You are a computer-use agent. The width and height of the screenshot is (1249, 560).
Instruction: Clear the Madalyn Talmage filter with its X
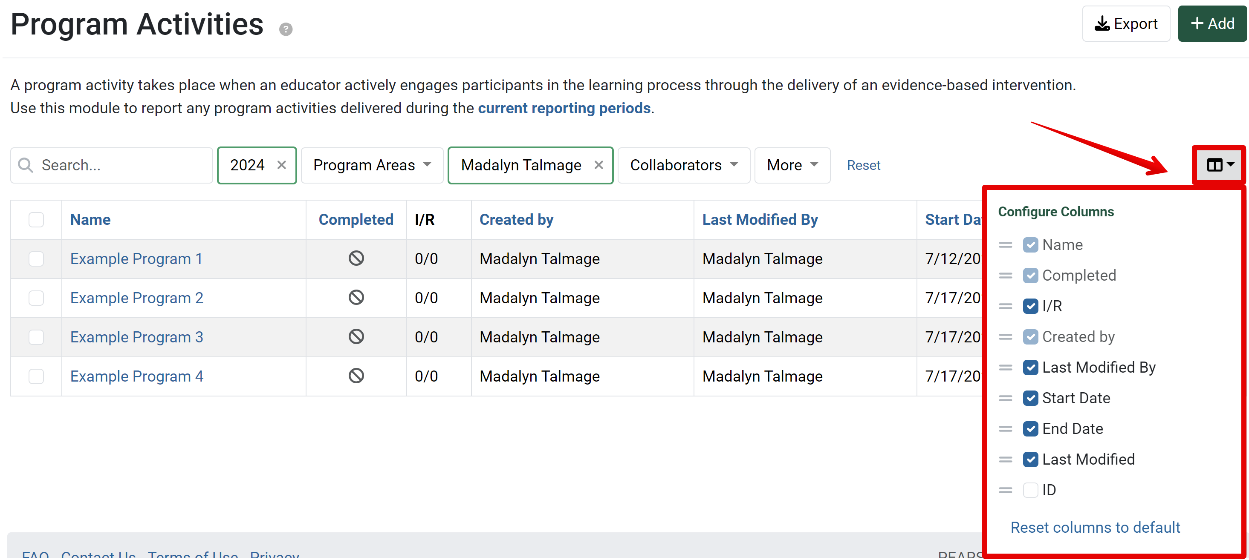598,165
